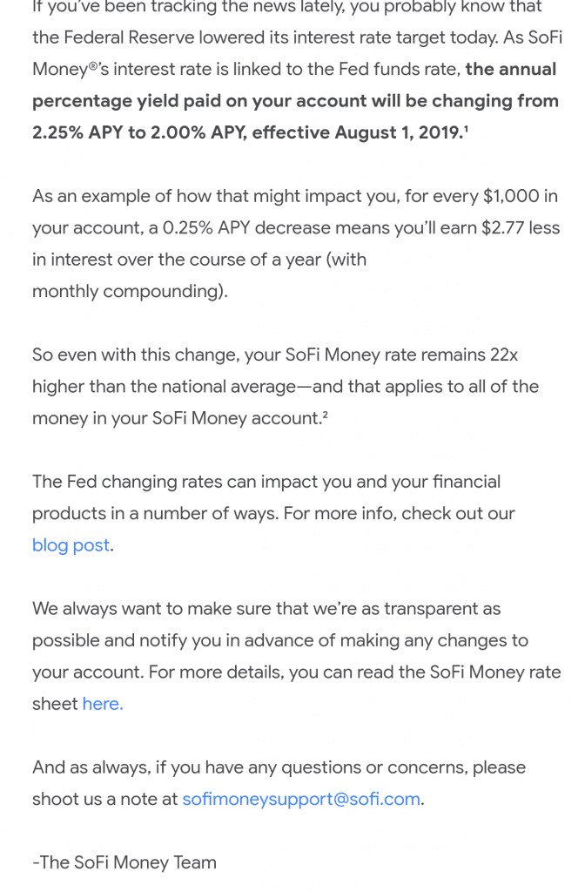Viewport: 585px width, 892px height.
Task: Open the blog post link
Action: pos(71,545)
